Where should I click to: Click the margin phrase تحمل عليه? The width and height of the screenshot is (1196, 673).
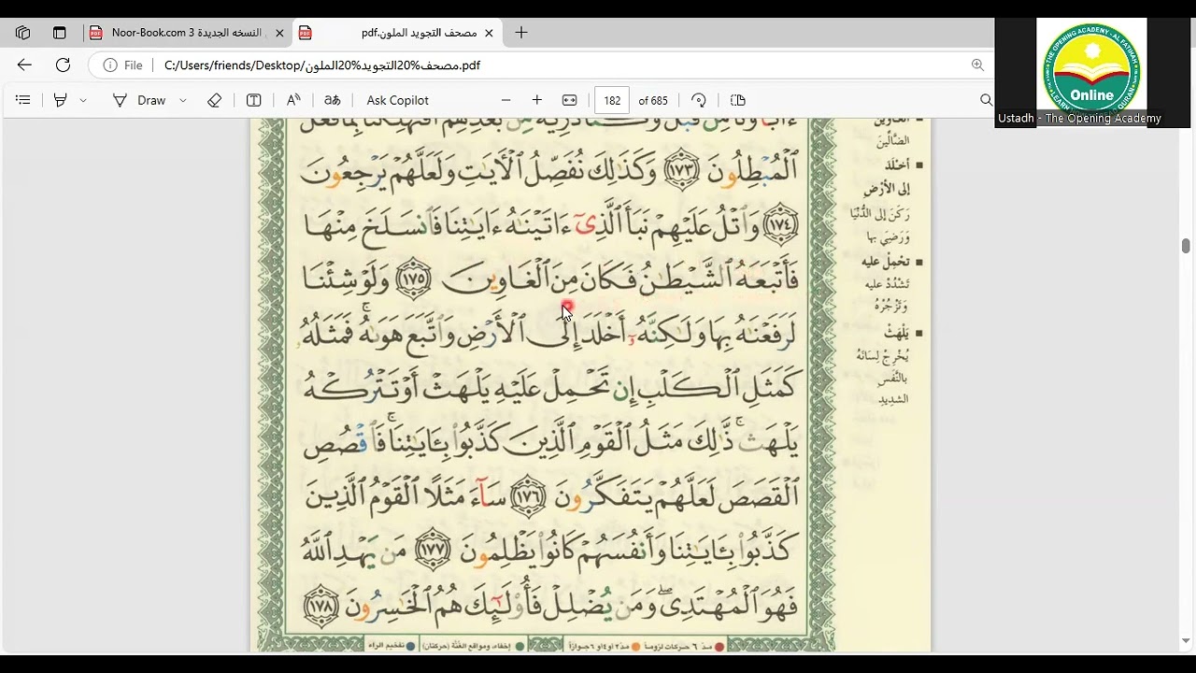click(886, 262)
